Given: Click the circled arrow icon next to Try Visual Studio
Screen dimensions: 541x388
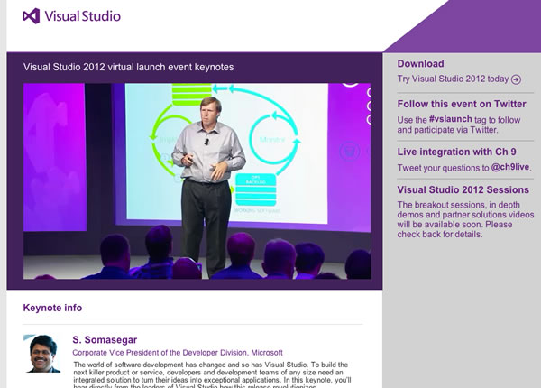Looking at the screenshot, I should point(516,79).
